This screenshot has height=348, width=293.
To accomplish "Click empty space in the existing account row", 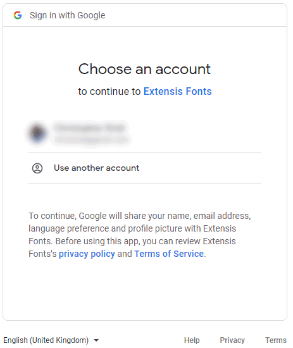I will [196, 134].
